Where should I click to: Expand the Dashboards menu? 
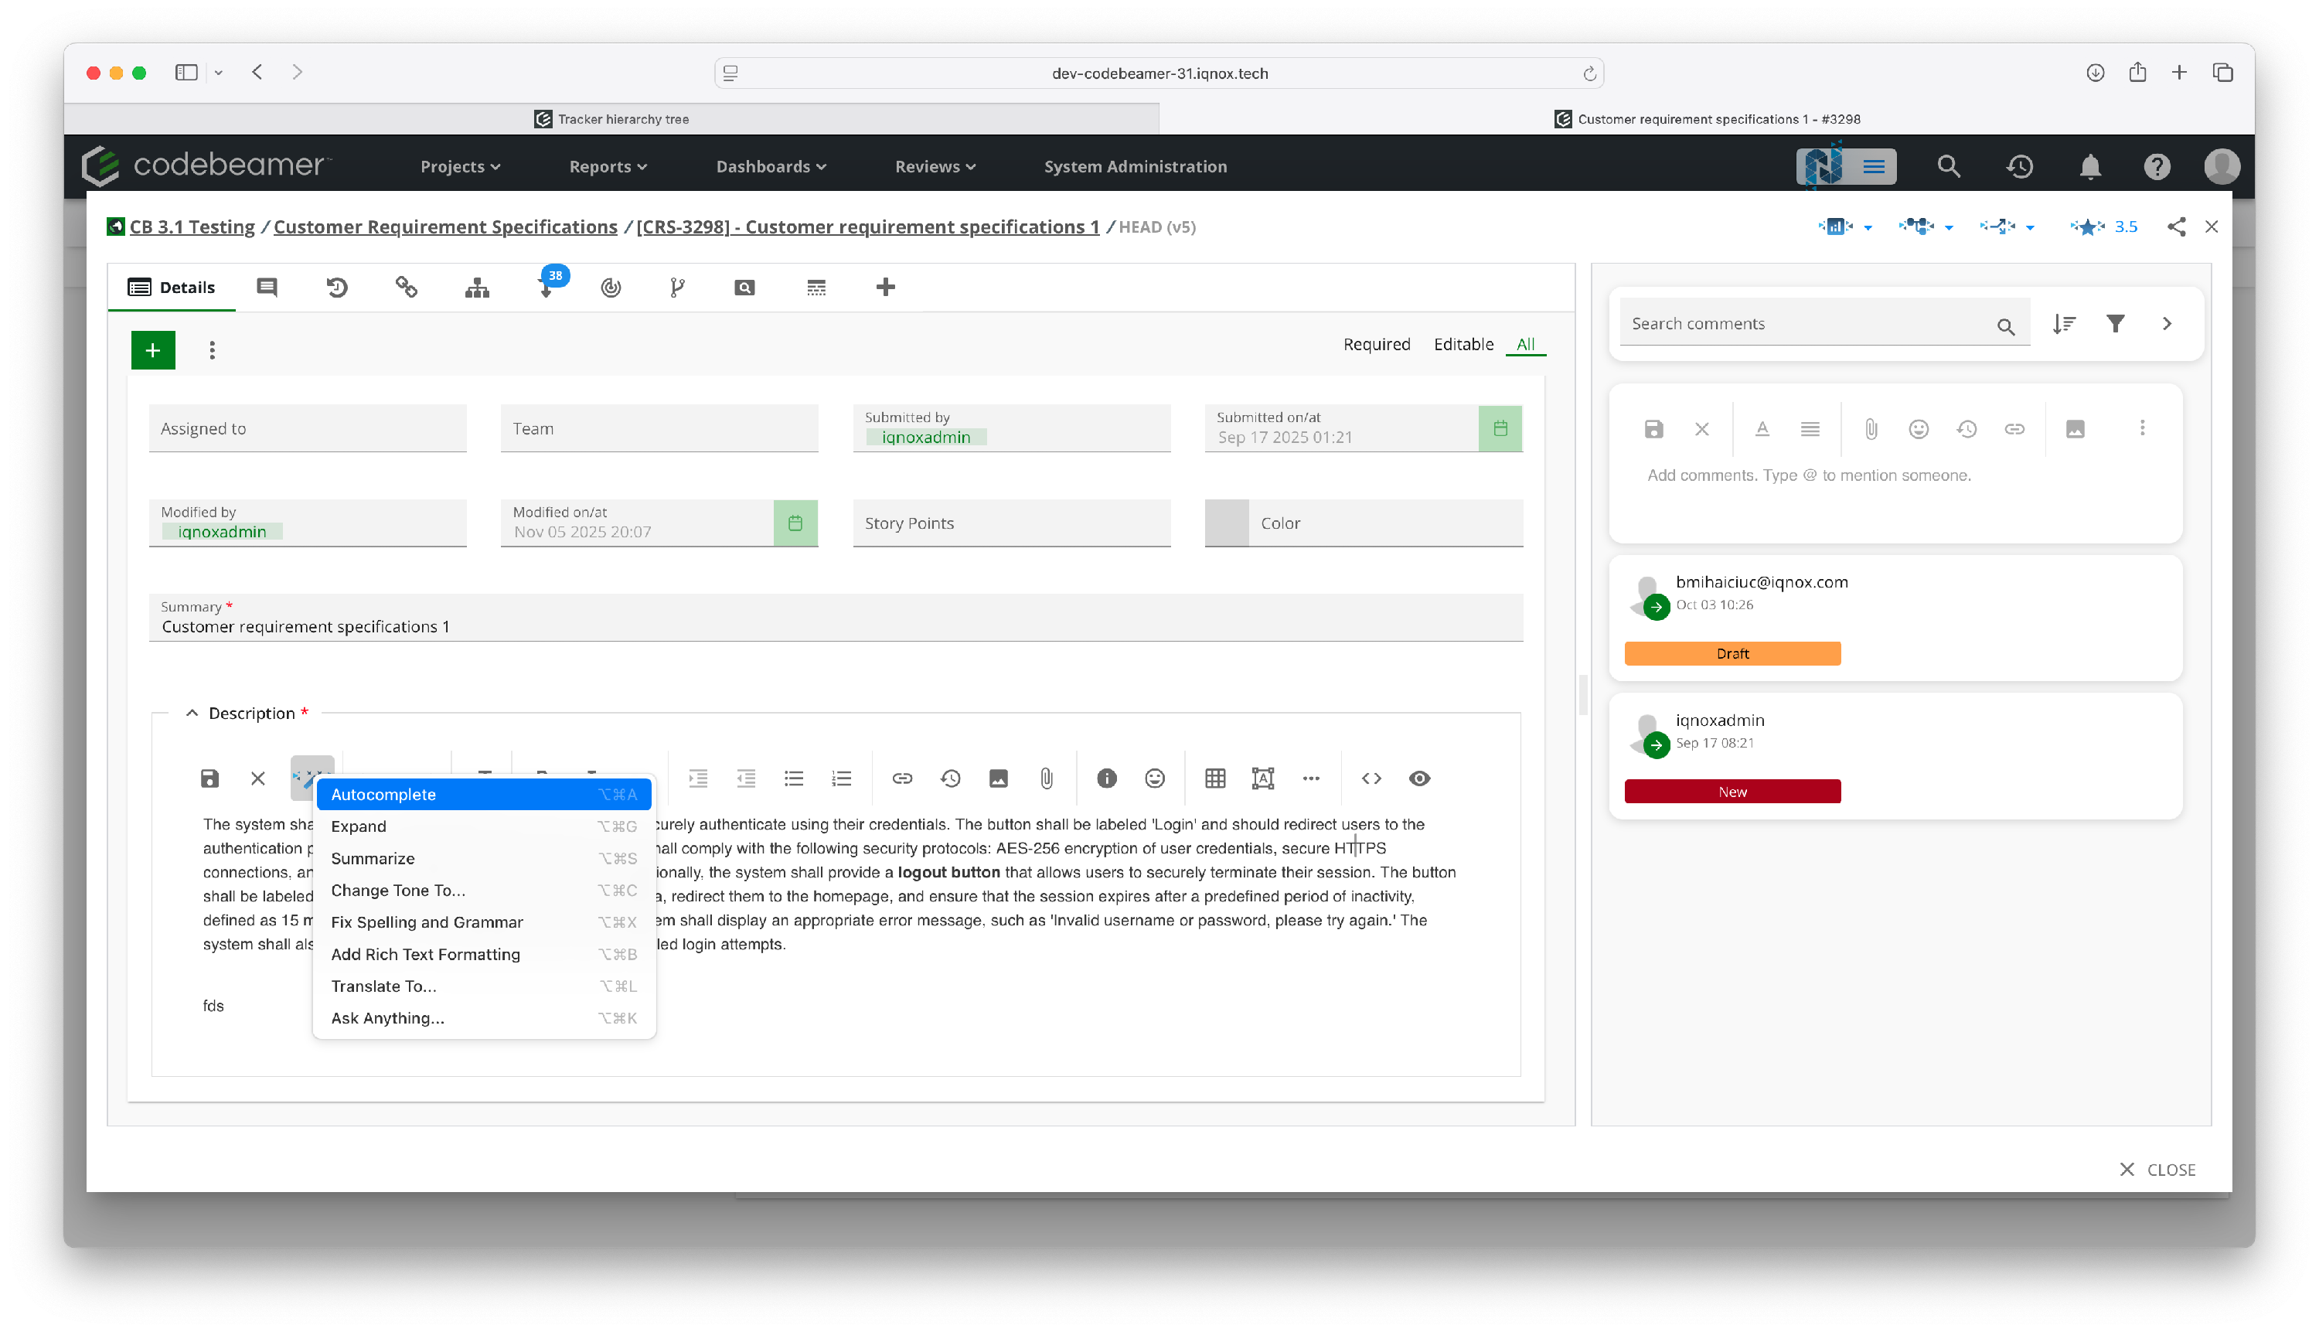coord(770,166)
